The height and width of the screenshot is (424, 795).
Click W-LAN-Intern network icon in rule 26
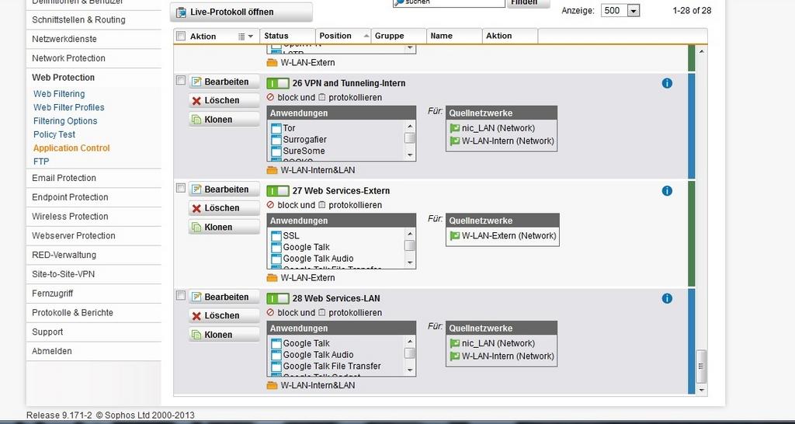pyautogui.click(x=455, y=141)
